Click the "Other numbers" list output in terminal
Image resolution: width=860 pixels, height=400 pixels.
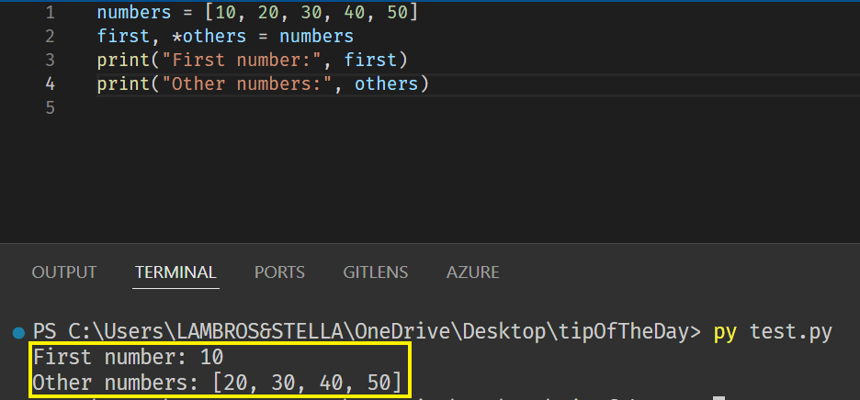(x=217, y=381)
